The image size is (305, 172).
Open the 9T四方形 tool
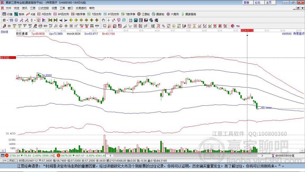click(x=111, y=14)
